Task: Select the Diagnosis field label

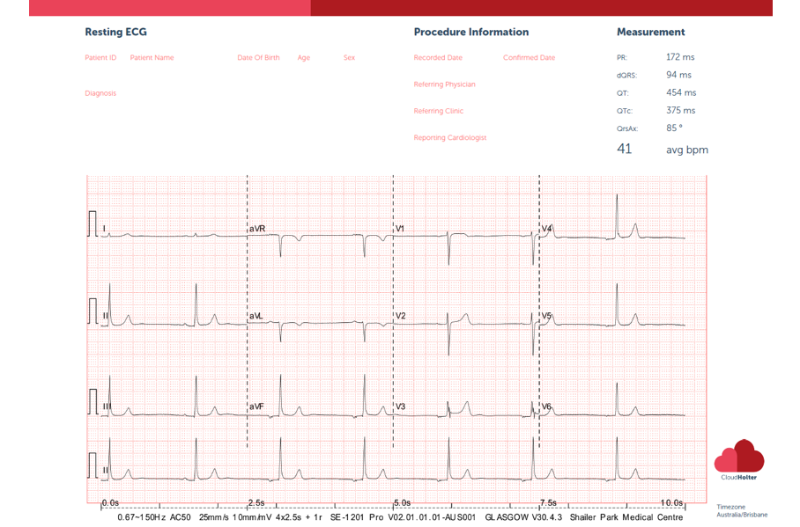Action: tap(100, 93)
